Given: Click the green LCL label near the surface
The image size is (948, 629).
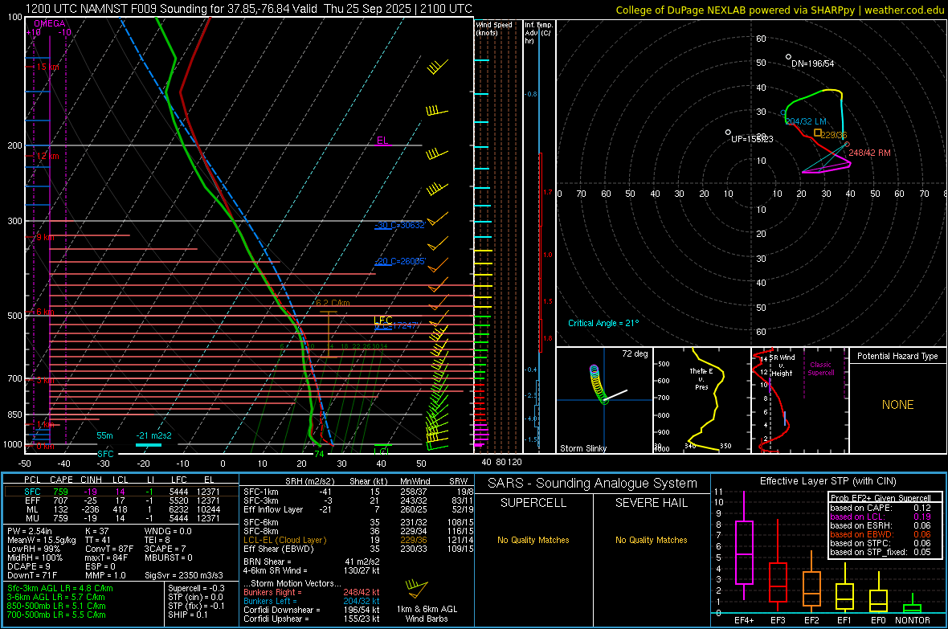Looking at the screenshot, I should coord(381,451).
